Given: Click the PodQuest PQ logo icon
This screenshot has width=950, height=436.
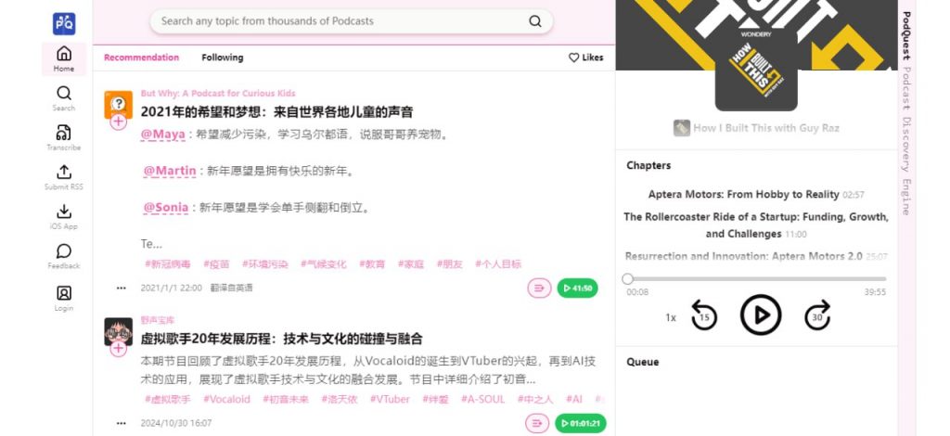Looking at the screenshot, I should point(64,24).
